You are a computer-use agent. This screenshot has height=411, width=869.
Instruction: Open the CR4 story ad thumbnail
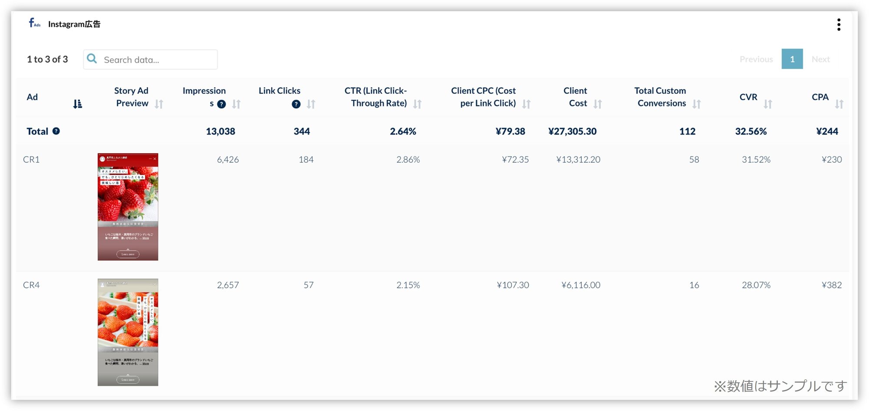[128, 332]
